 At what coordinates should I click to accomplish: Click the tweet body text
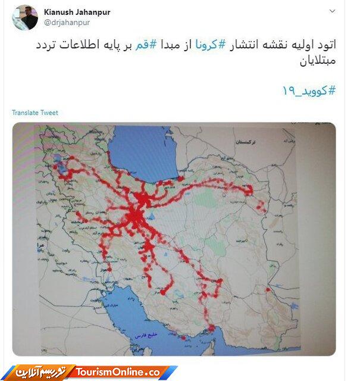186,52
